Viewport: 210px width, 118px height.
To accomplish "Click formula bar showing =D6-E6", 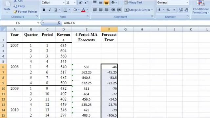I will tap(136, 23).
